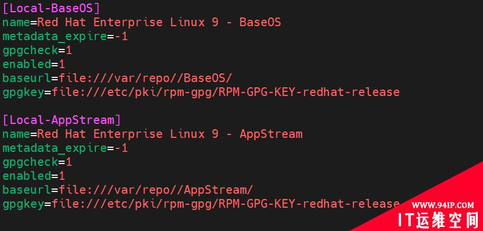Place cursor on BaseOS name line
Screen dimensions: 483x231
pyautogui.click(x=142, y=23)
